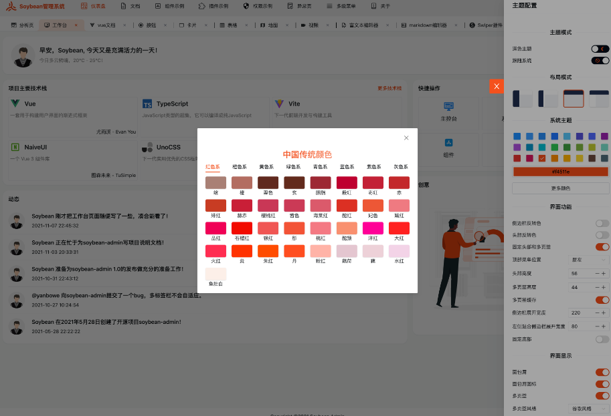Close the 地图 page tab
Viewport: 611px width, 416px height.
coord(287,25)
